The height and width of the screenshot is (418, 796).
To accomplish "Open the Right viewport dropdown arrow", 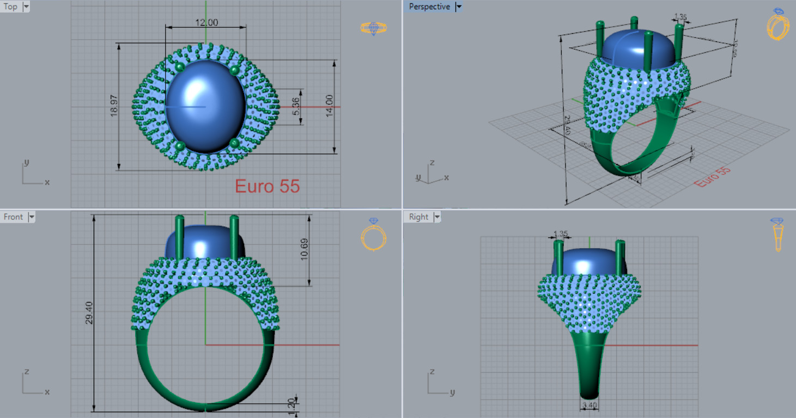I will coord(436,217).
